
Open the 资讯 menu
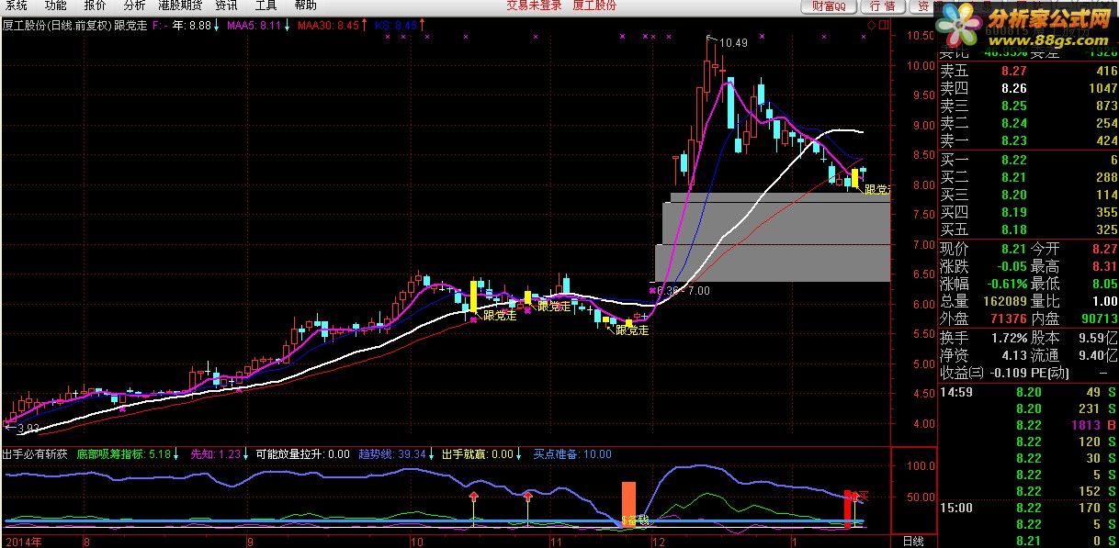tap(226, 6)
